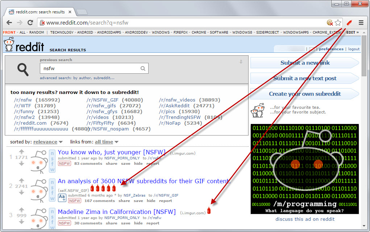Narrow results to /r/NSFW_GIF subreddit
The height and width of the screenshot is (232, 370).
[x=103, y=100]
